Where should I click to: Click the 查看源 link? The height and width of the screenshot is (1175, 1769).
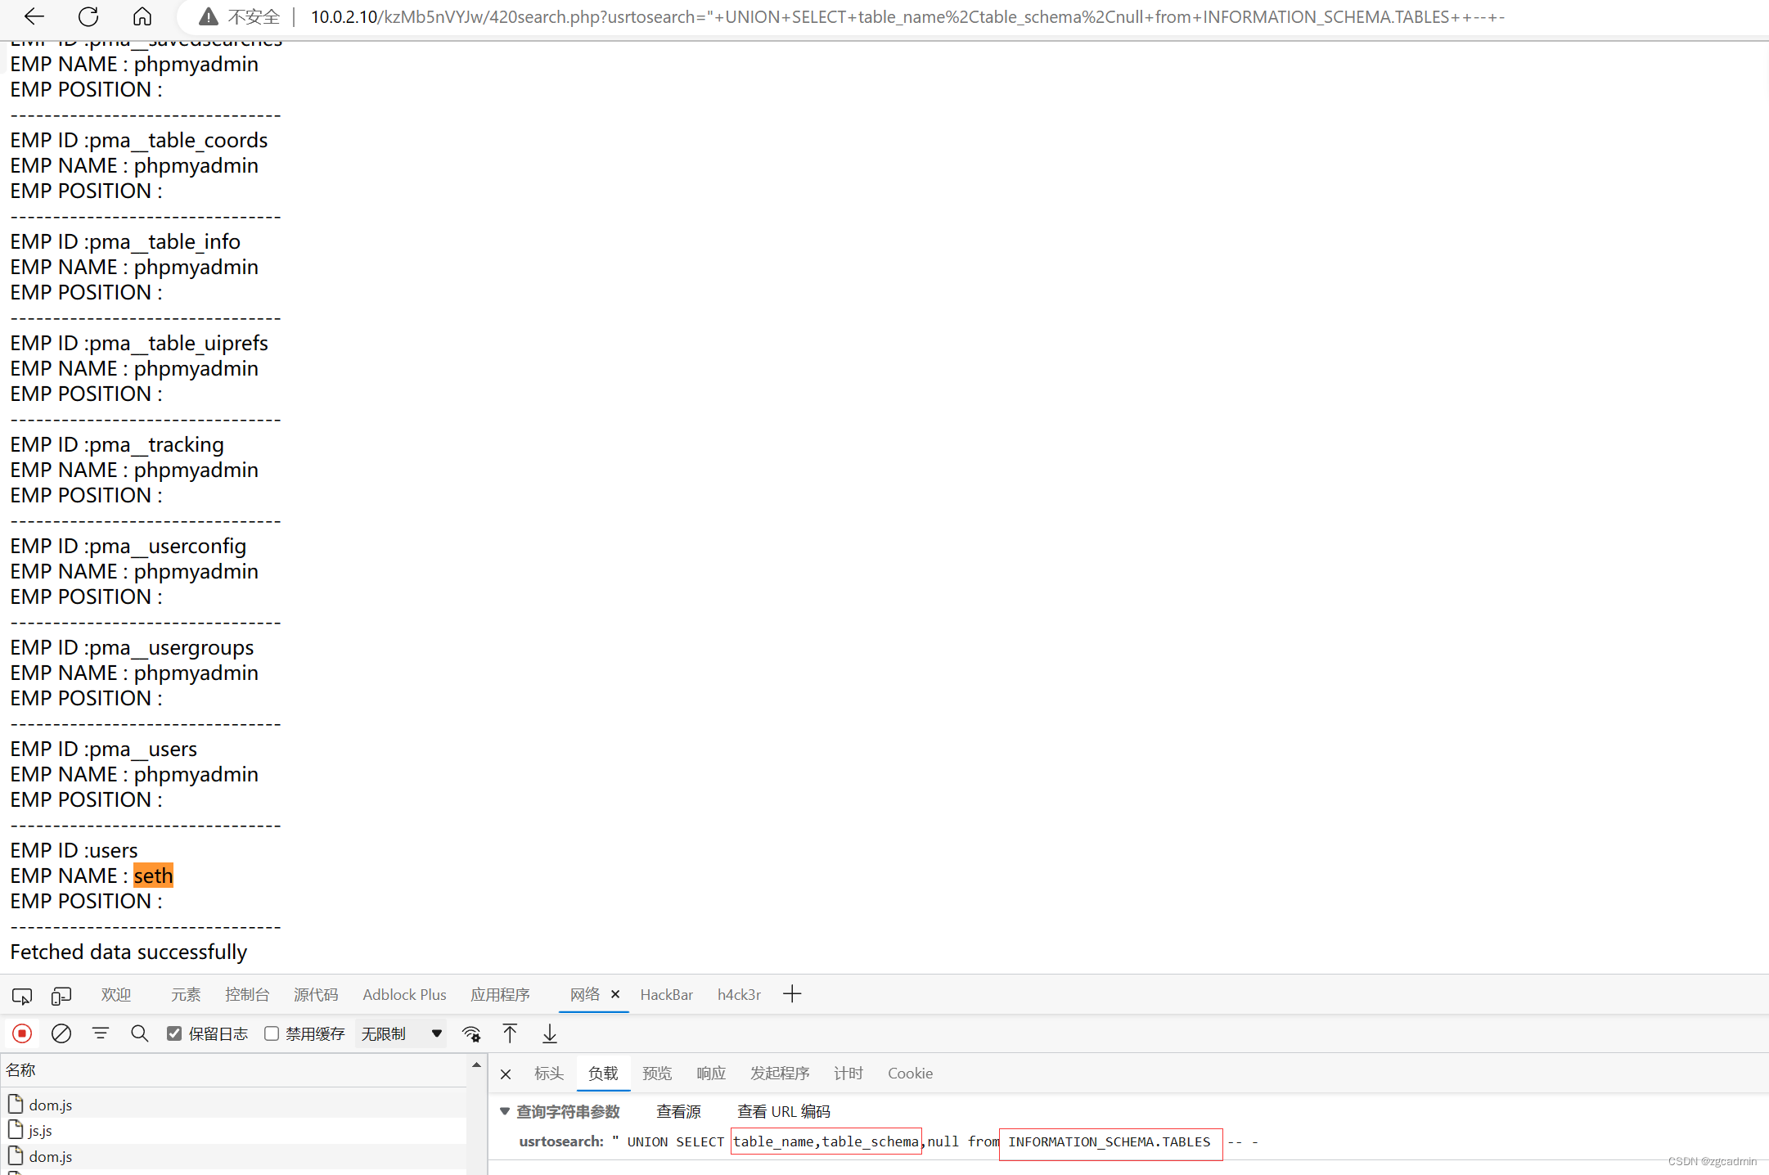pyautogui.click(x=678, y=1111)
